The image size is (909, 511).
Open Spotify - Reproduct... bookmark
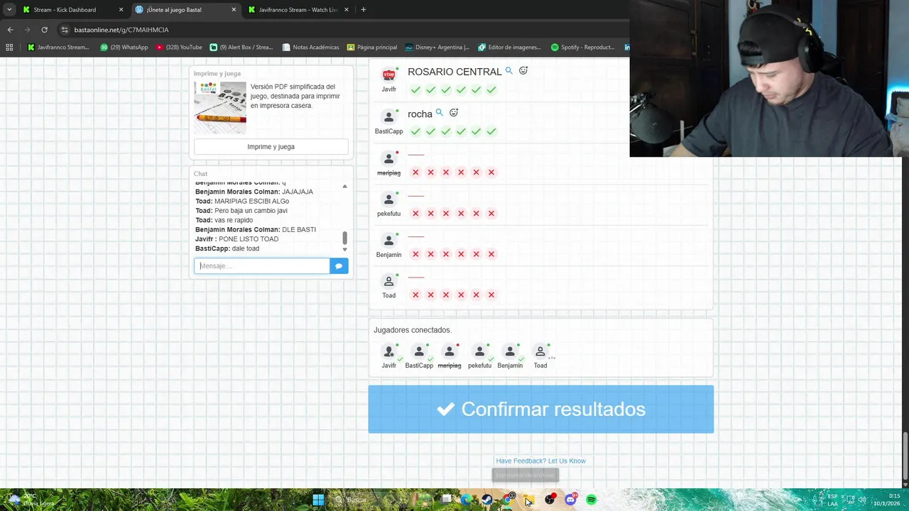582,48
